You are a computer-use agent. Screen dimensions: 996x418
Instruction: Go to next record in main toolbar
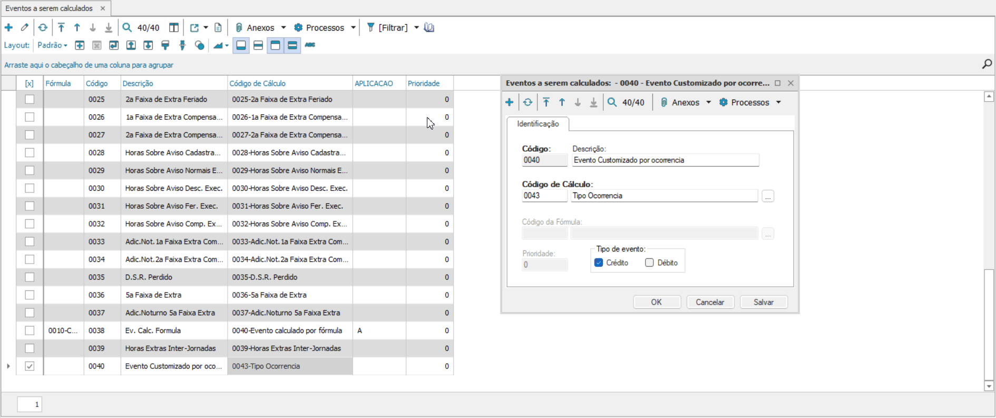click(x=93, y=27)
